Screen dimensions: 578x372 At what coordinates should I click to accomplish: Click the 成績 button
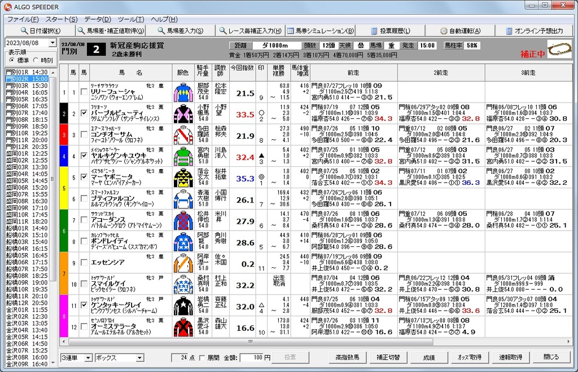click(x=429, y=357)
